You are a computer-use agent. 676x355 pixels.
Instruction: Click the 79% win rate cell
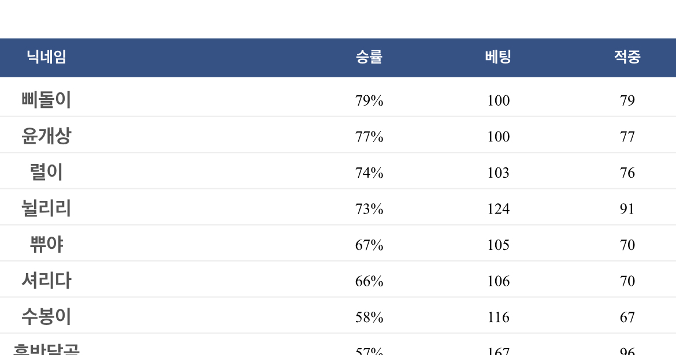(369, 100)
